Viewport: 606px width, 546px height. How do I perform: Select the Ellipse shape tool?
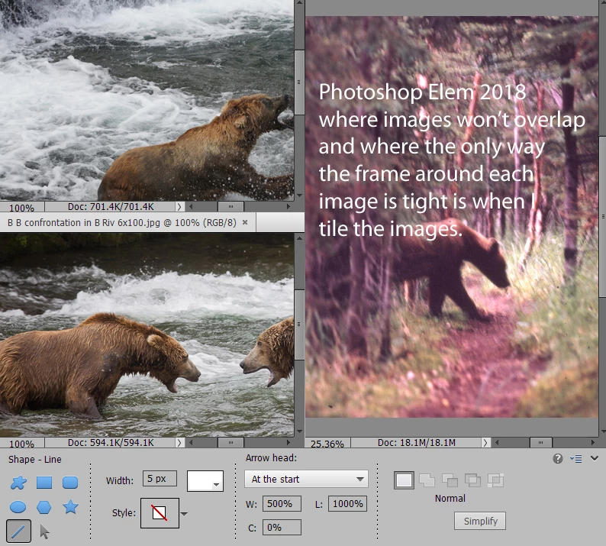point(18,507)
